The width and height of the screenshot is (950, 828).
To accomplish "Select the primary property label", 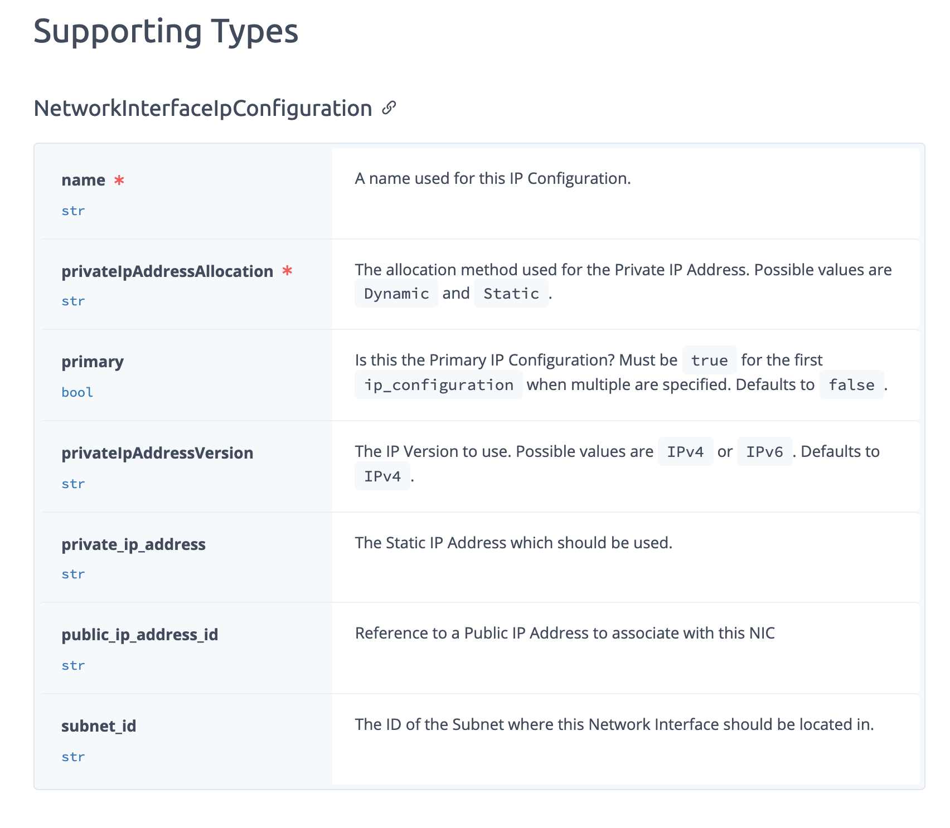I will (x=93, y=362).
